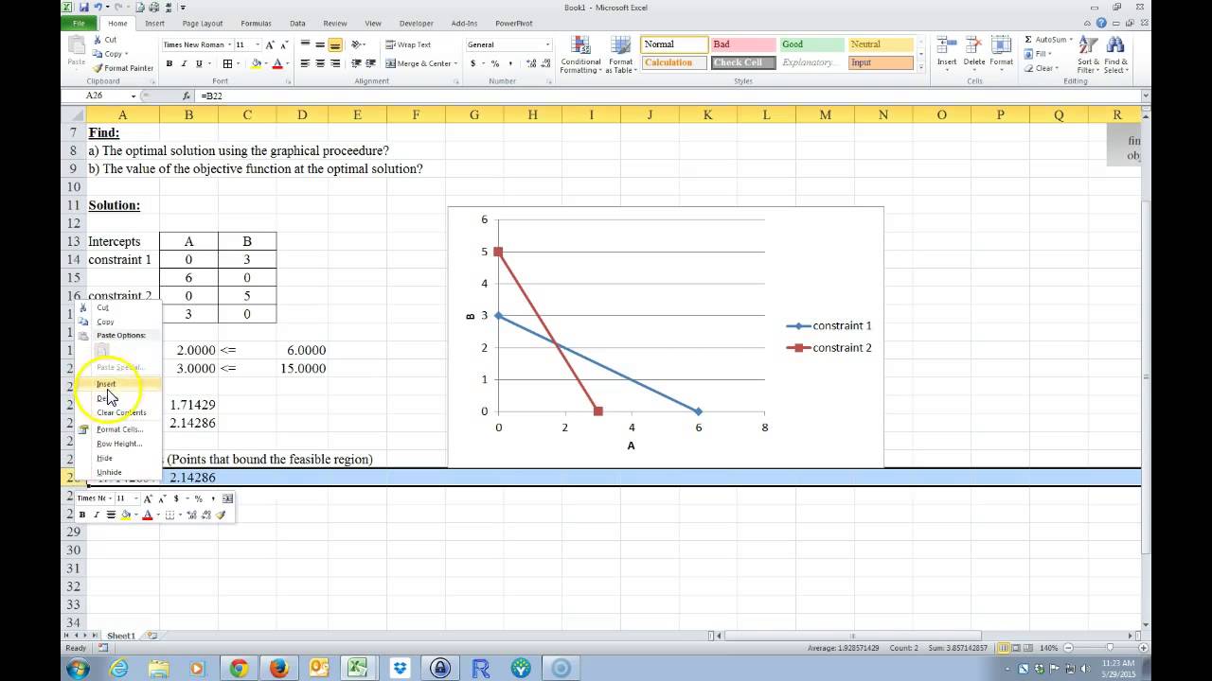Click Delete in the Cells group
This screenshot has height=681, width=1212.
[974, 51]
